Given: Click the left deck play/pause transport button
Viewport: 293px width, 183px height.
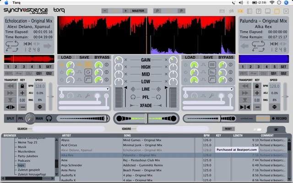Looking at the screenshot, I should (11, 107).
